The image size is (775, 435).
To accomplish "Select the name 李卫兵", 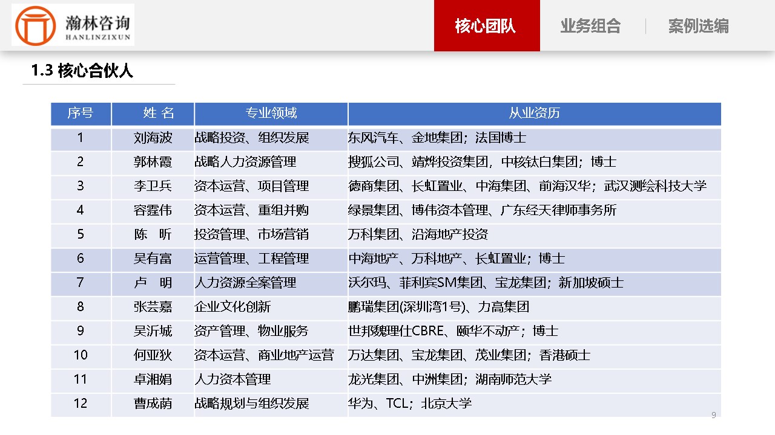I will (x=153, y=186).
